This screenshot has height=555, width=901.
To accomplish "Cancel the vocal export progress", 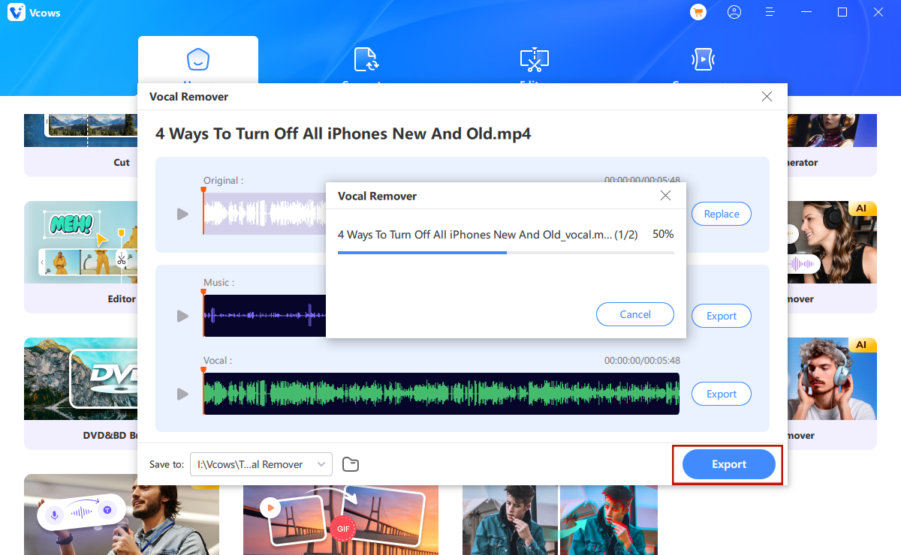I will [x=635, y=314].
